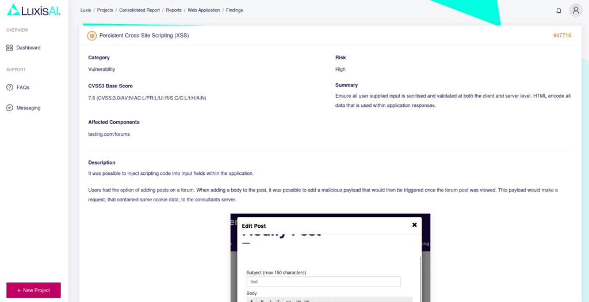
Task: Click the LuxisAI logo
Action: tap(33, 10)
